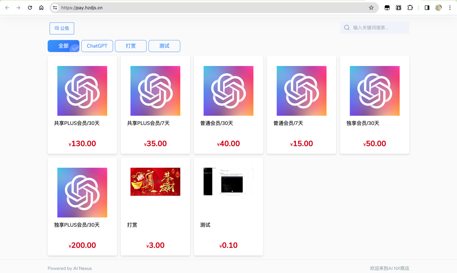Open the 打赏 red festive image

pyautogui.click(x=155, y=182)
